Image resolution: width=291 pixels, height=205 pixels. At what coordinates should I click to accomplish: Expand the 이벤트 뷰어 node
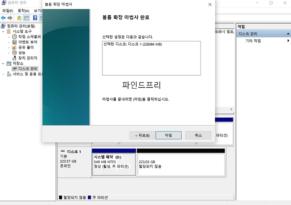(9, 43)
